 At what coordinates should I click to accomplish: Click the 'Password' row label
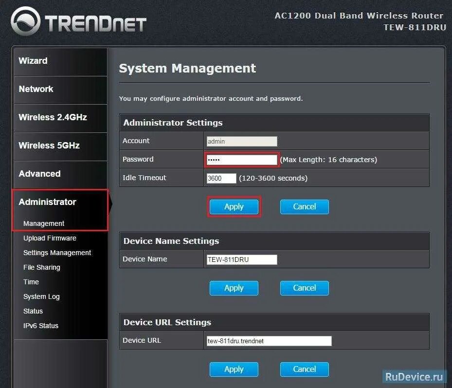pos(138,159)
